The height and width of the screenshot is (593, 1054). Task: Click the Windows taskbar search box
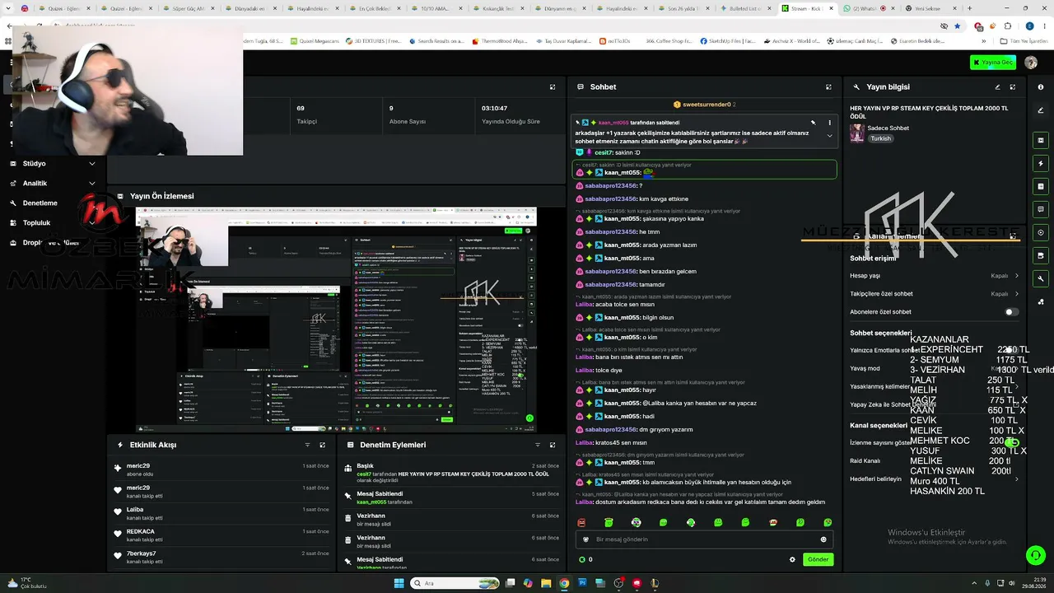click(x=455, y=583)
